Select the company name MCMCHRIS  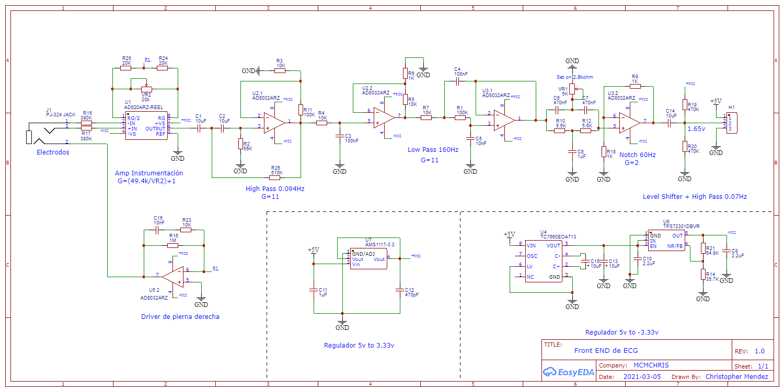click(651, 365)
